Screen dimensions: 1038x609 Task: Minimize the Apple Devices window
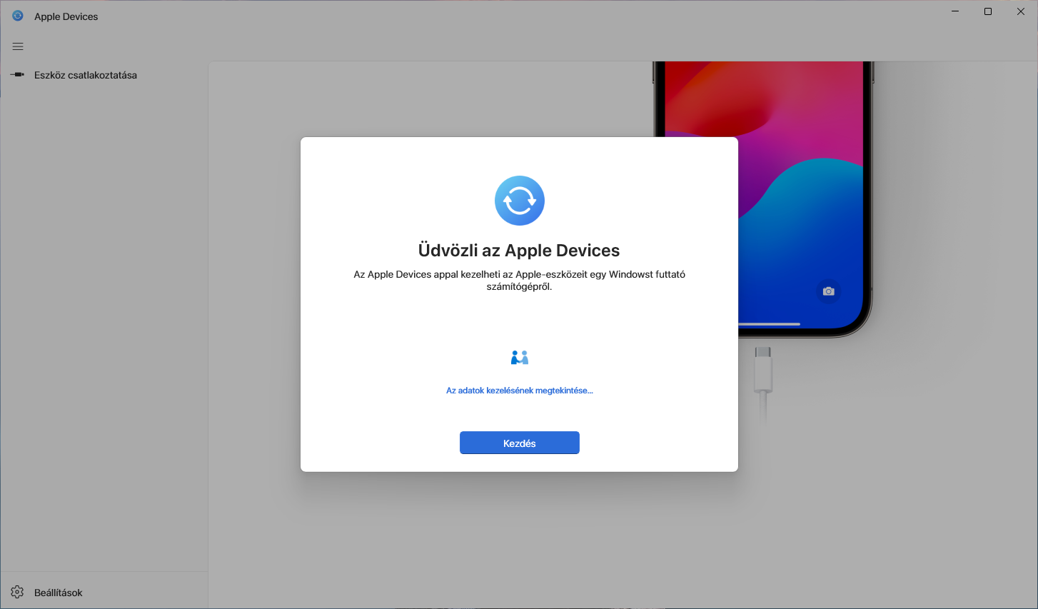click(955, 11)
